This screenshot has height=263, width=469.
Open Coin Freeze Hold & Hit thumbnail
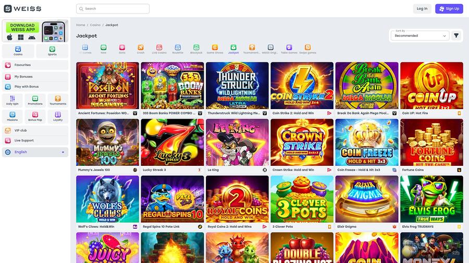point(367,142)
